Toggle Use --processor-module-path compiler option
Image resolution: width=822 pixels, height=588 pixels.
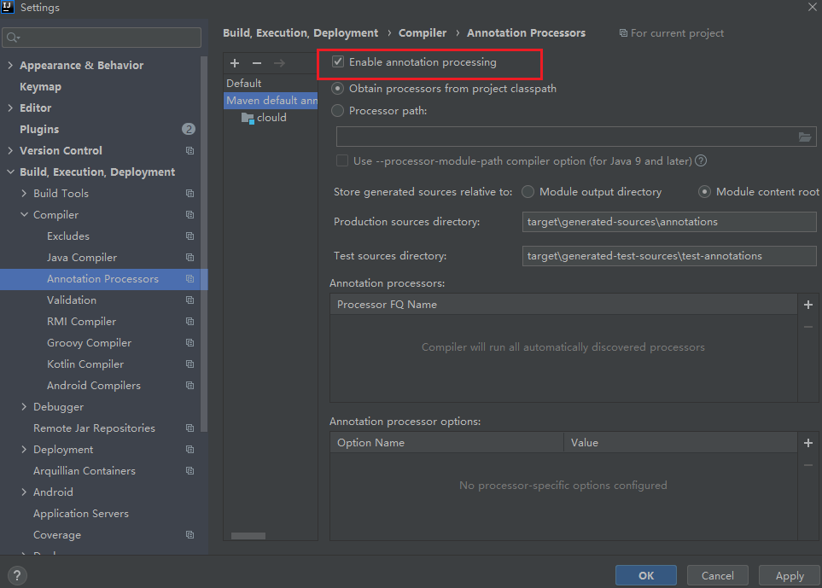pyautogui.click(x=341, y=161)
